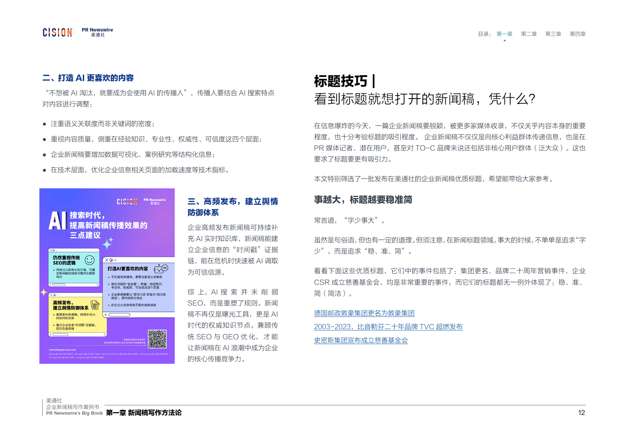This screenshot has height=444, width=628.
Task: Click heading 事越大，标题越要稳准简
Action: click(363, 200)
